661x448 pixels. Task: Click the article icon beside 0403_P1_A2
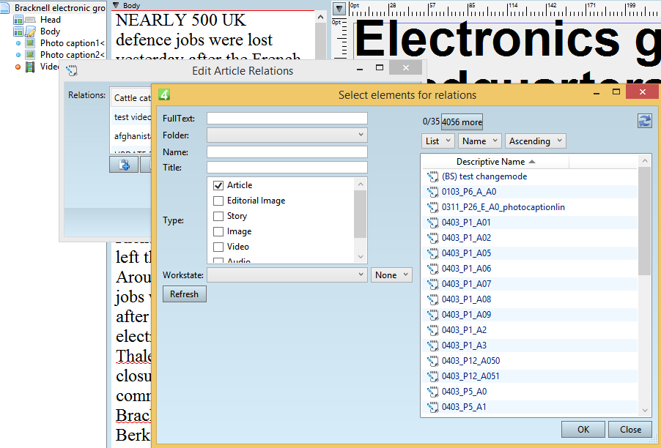433,331
